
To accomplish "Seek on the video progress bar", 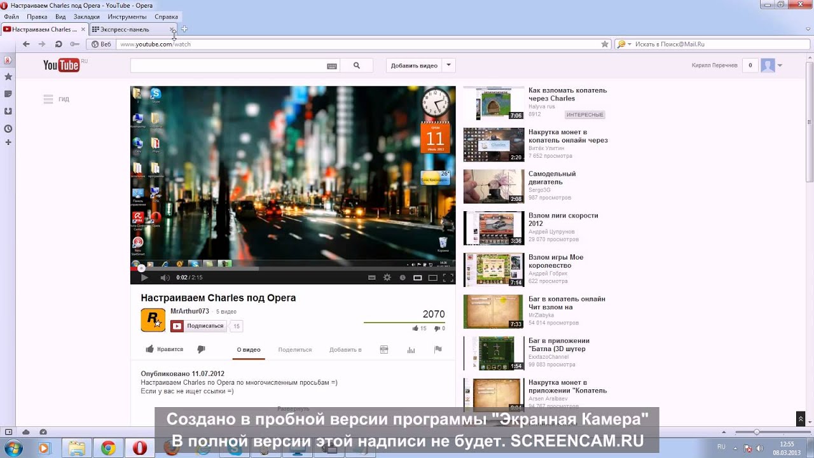I will (293, 268).
